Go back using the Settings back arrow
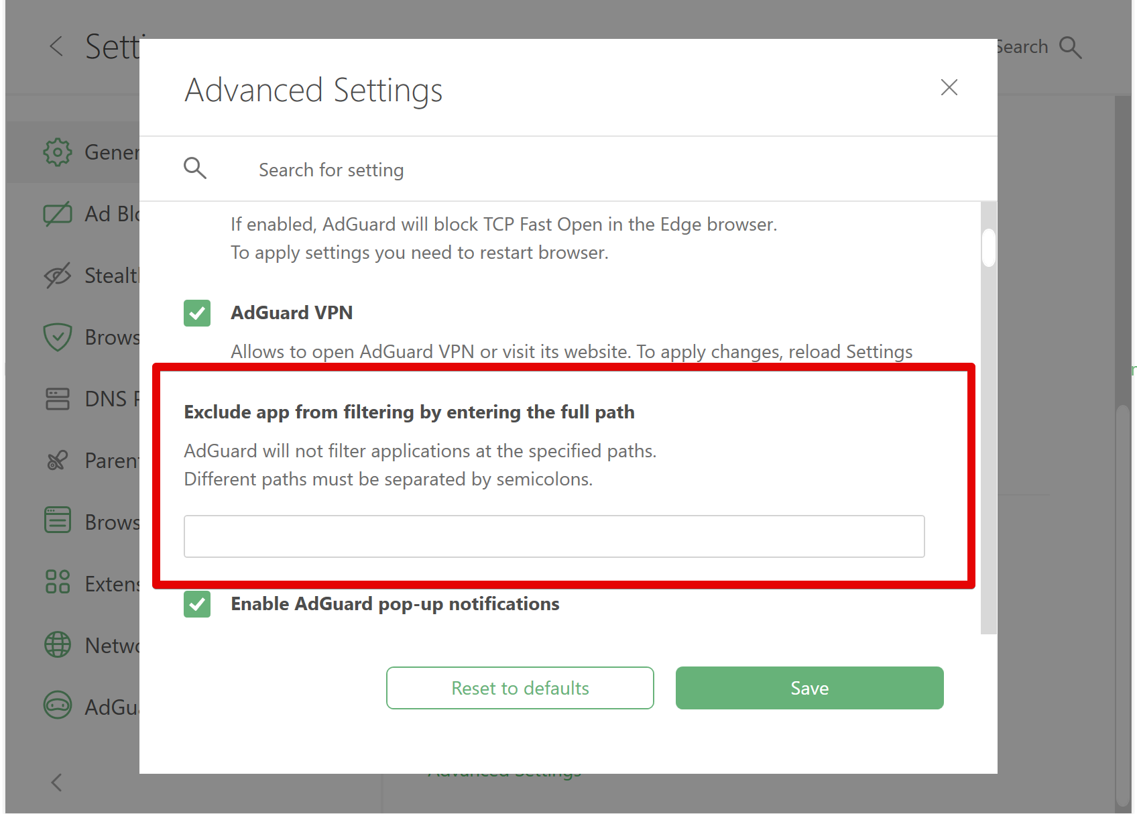This screenshot has width=1137, height=814. coord(57,47)
